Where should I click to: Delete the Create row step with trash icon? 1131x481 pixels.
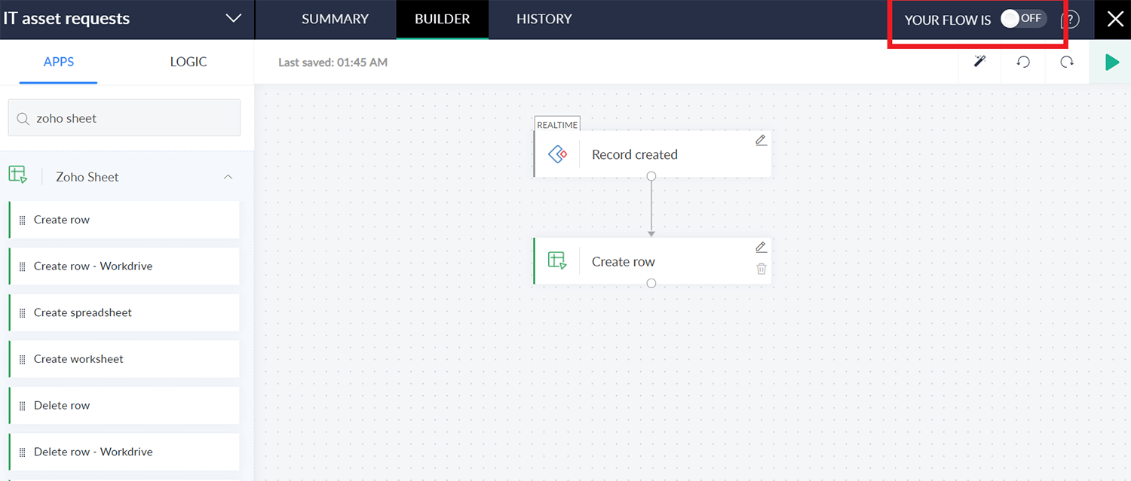tap(762, 269)
